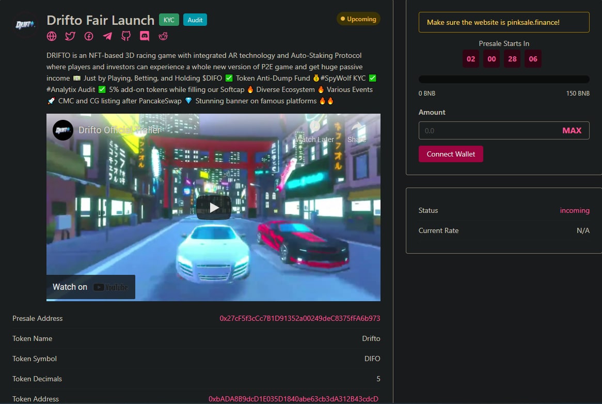Click the Token Symbol value DIFO
The width and height of the screenshot is (602, 404).
pos(372,359)
